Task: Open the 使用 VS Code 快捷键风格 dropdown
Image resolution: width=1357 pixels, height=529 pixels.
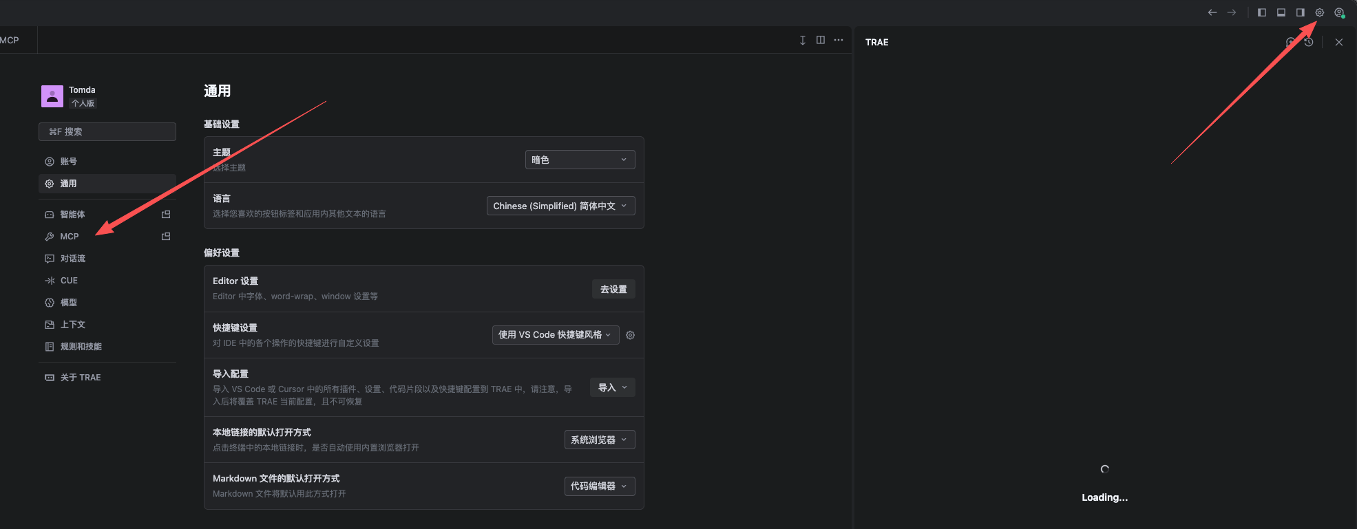Action: click(x=556, y=335)
